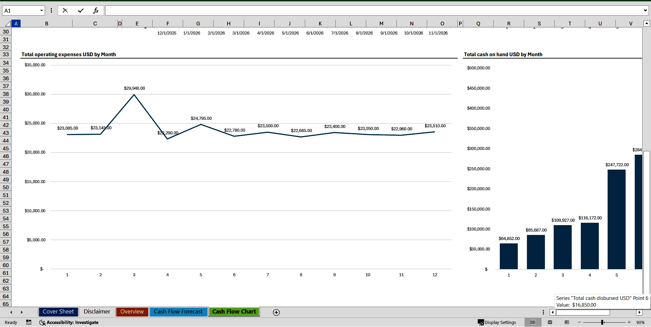Start macro recording from the status bar
This screenshot has width=651, height=327.
click(29, 323)
